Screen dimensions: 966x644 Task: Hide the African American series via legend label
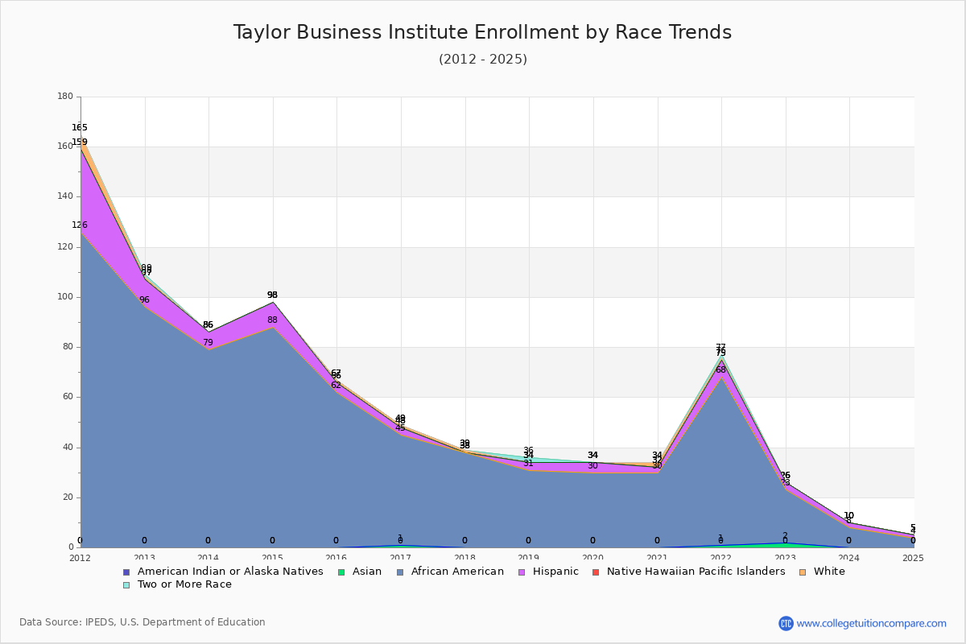pyautogui.click(x=457, y=572)
